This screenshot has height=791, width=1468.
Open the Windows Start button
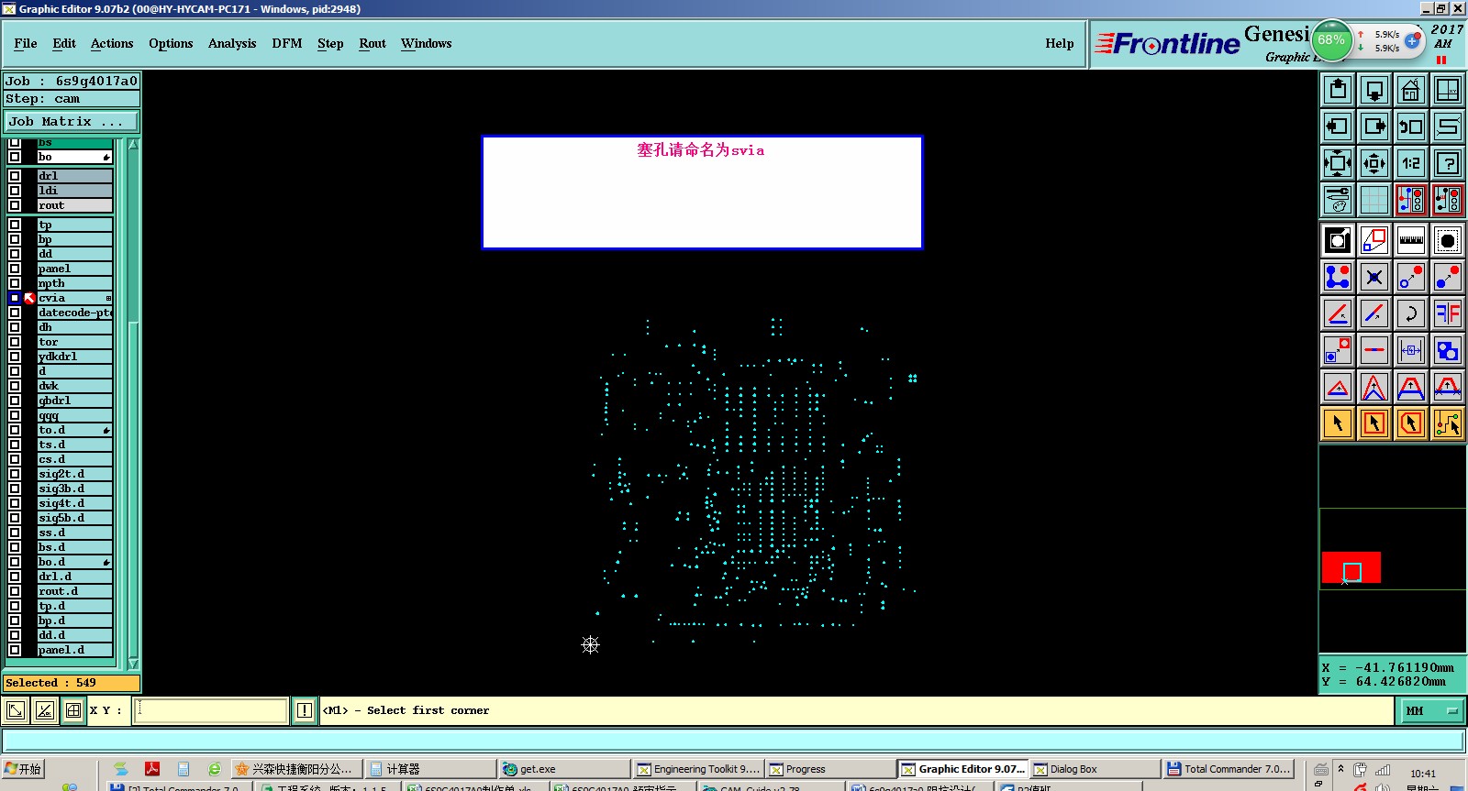click(23, 769)
